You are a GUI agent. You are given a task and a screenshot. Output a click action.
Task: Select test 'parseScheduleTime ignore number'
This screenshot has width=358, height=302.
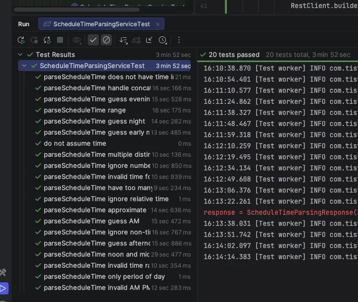pos(113,166)
